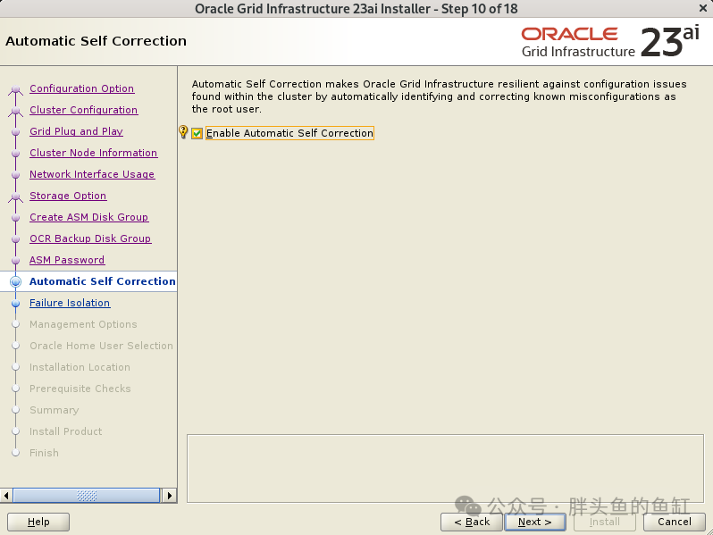Click the Back button

(472, 522)
